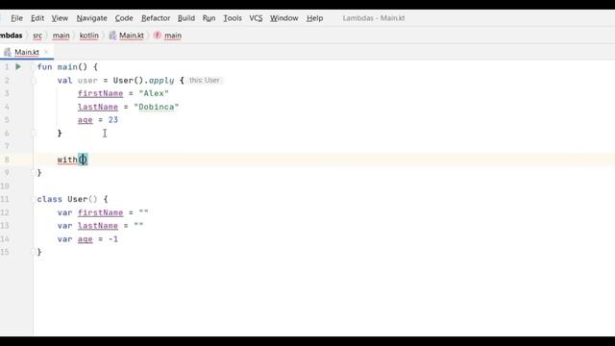Collapse the User class at line 11

(x=34, y=199)
